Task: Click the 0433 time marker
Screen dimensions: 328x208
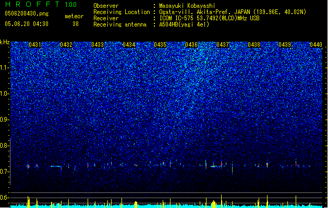Action: pos(98,45)
